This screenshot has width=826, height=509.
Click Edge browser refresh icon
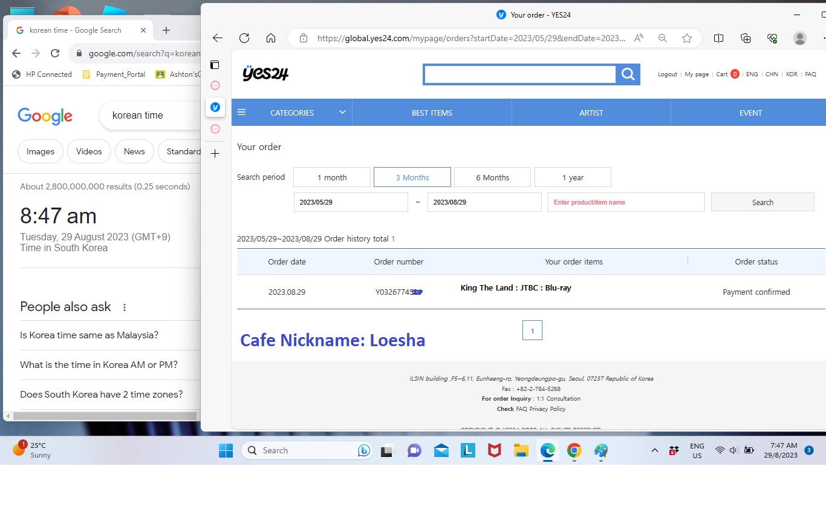click(x=244, y=38)
